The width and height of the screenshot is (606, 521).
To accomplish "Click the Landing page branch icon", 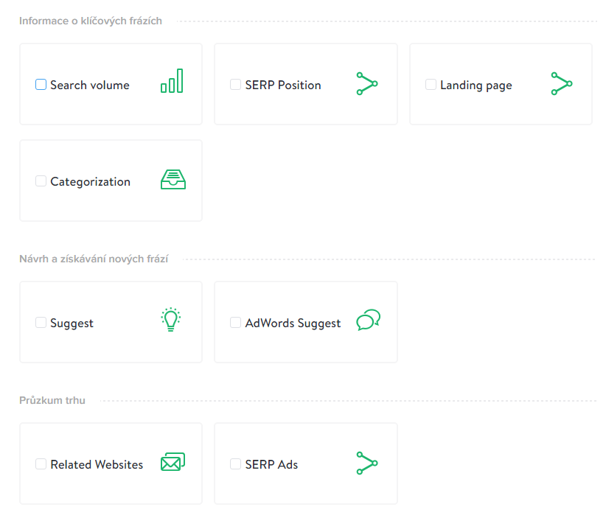I will pos(562,83).
